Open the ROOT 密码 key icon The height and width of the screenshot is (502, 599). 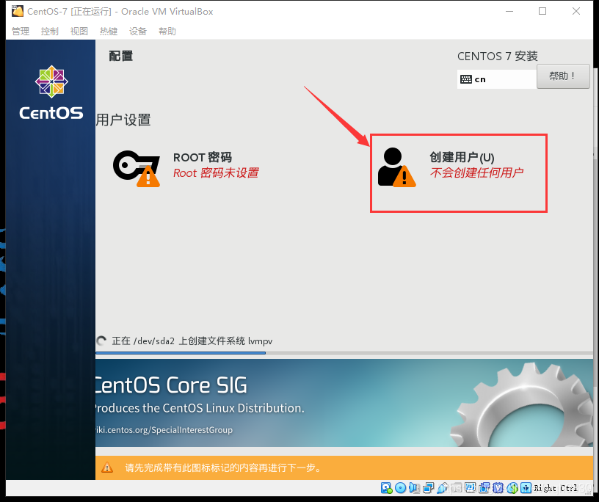point(137,169)
